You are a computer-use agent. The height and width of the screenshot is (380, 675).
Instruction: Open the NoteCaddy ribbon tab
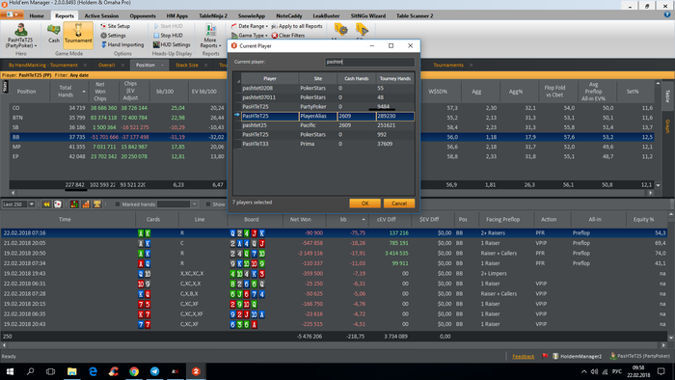pos(289,15)
